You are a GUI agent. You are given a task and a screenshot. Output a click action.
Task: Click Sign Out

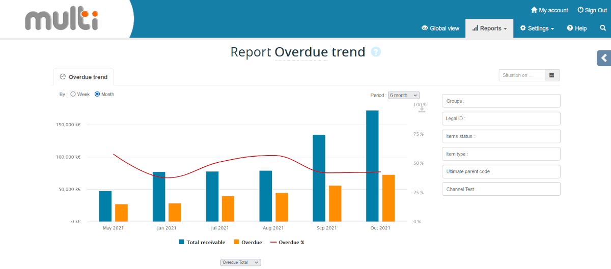click(x=592, y=10)
